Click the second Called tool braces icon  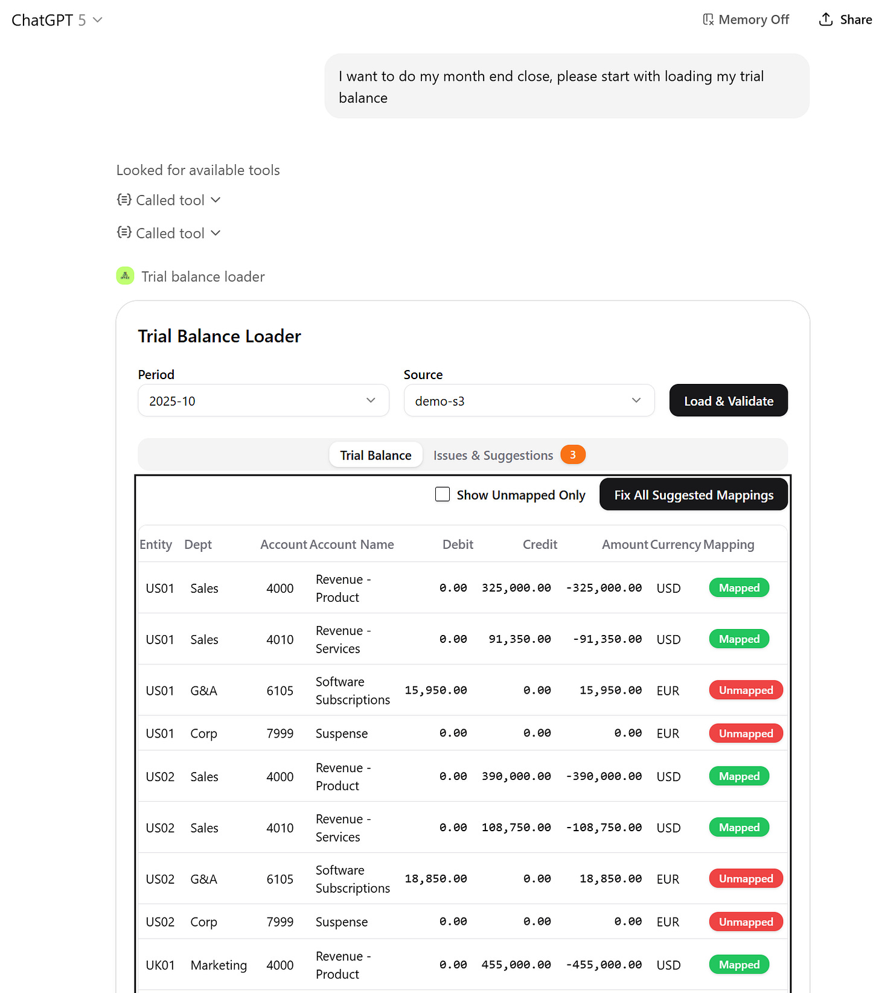[x=124, y=233]
